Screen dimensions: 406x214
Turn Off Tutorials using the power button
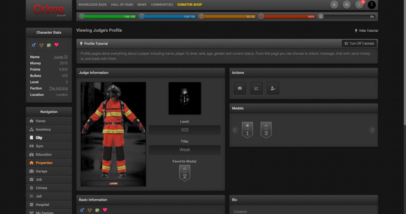pyautogui.click(x=359, y=43)
